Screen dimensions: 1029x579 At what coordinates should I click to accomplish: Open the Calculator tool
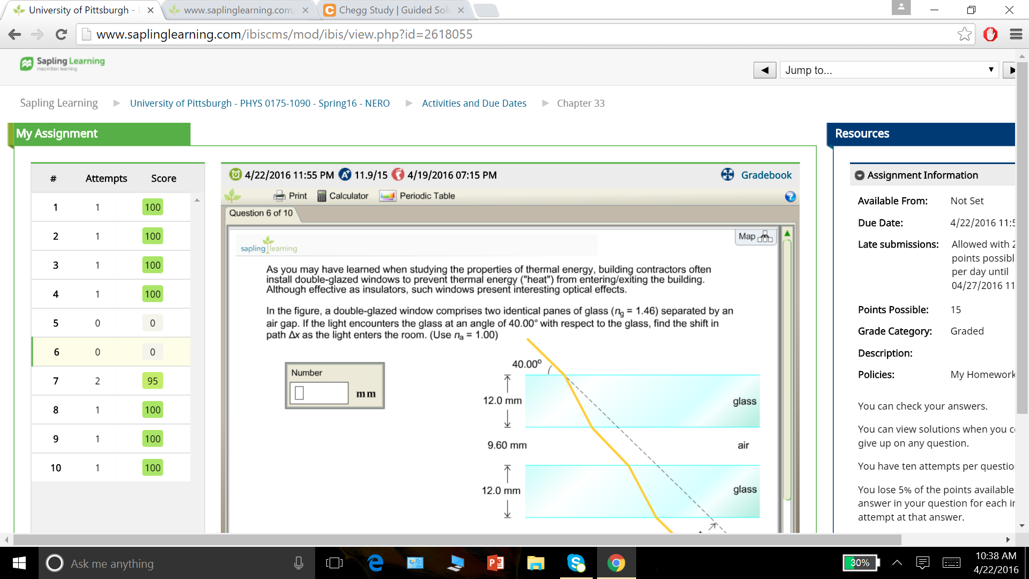tap(342, 196)
